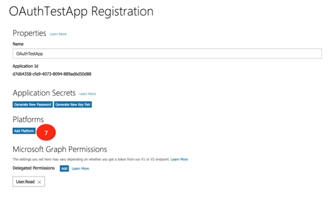The image size is (336, 209).
Task: Select the User.Read permission chip
Action: pos(25,182)
